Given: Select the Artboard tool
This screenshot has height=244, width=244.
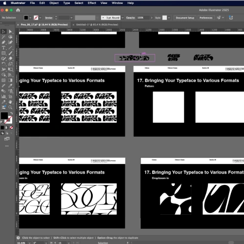Looking at the screenshot, I should click(10, 97).
